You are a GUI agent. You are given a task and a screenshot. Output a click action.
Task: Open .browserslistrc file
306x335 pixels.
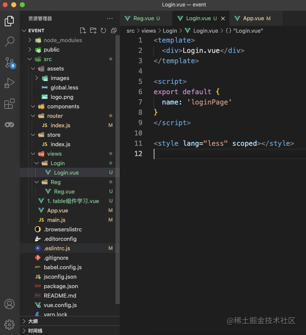pos(70,229)
